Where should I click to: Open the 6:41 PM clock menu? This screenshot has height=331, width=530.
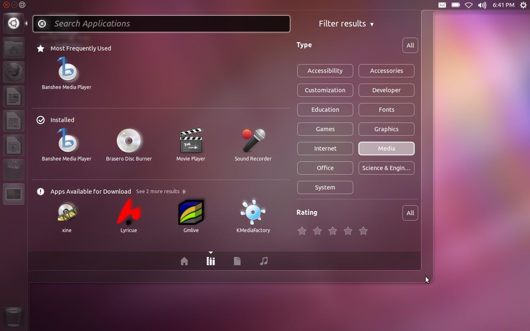point(503,5)
